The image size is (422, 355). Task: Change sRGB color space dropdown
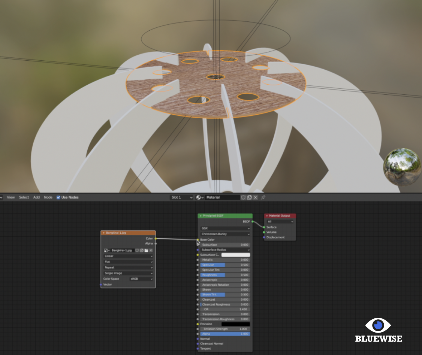click(141, 279)
